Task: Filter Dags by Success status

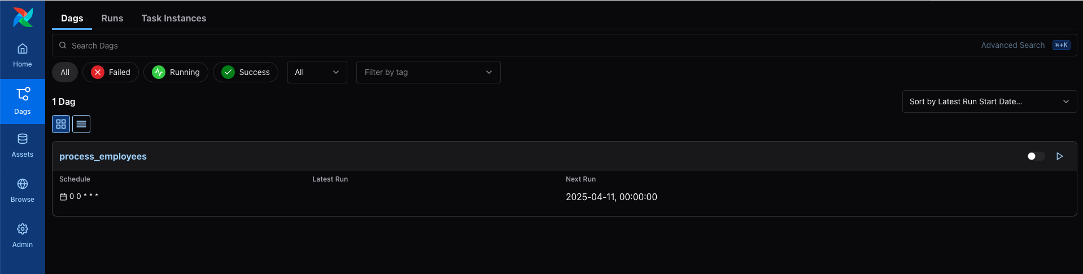Action: pos(246,72)
